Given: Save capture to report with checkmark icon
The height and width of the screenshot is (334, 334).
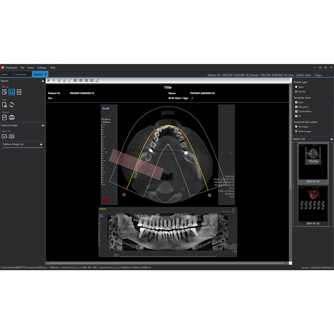Looking at the screenshot, I should pos(5,136).
